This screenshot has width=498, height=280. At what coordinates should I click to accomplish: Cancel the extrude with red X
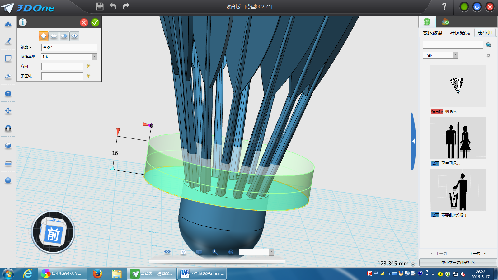point(84,22)
